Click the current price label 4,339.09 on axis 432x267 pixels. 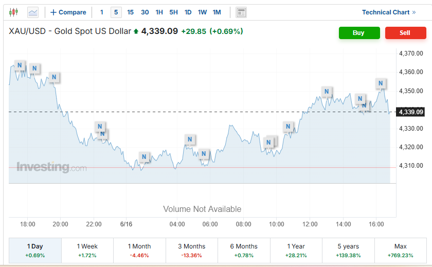[410, 112]
